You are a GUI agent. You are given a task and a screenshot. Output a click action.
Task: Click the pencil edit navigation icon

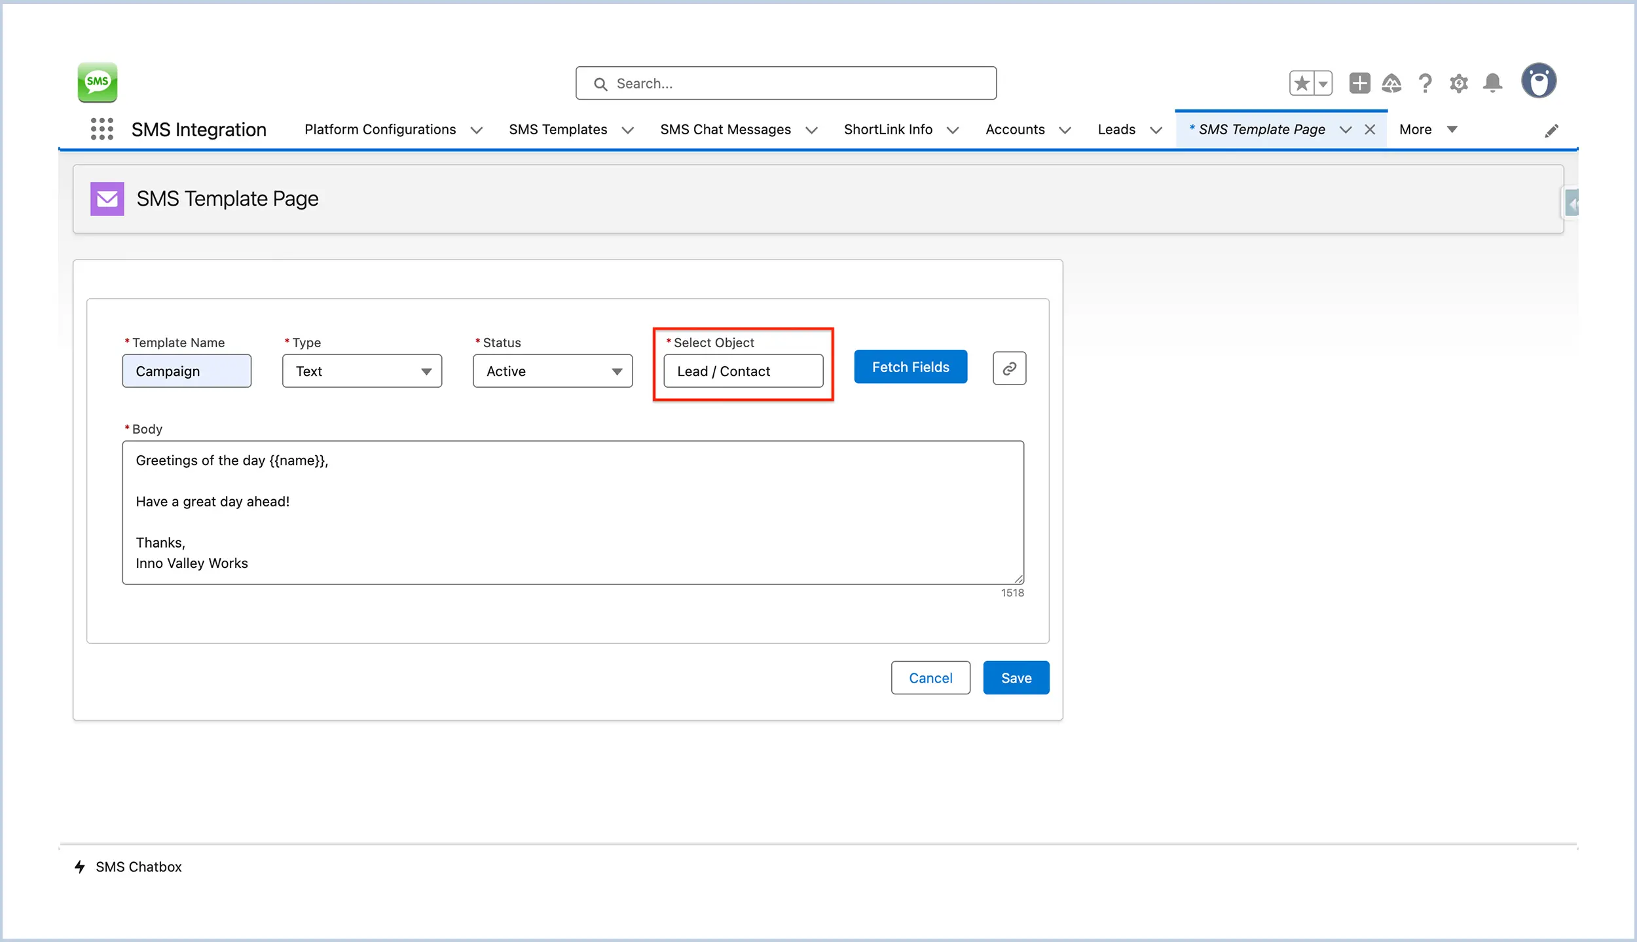coord(1552,129)
